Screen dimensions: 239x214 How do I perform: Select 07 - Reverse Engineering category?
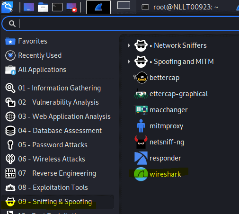(x=57, y=173)
